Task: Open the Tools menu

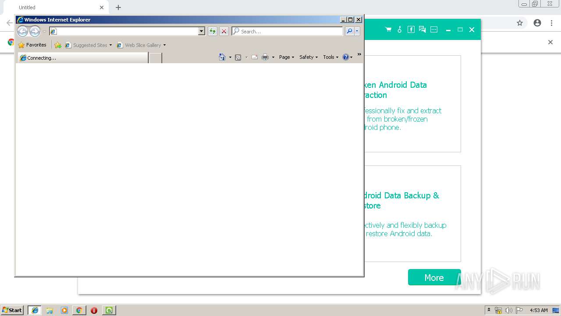Action: pyautogui.click(x=331, y=57)
